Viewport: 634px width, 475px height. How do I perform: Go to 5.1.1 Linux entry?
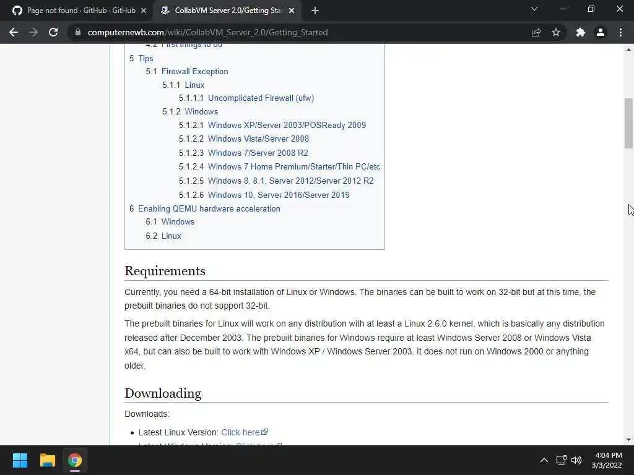194,85
